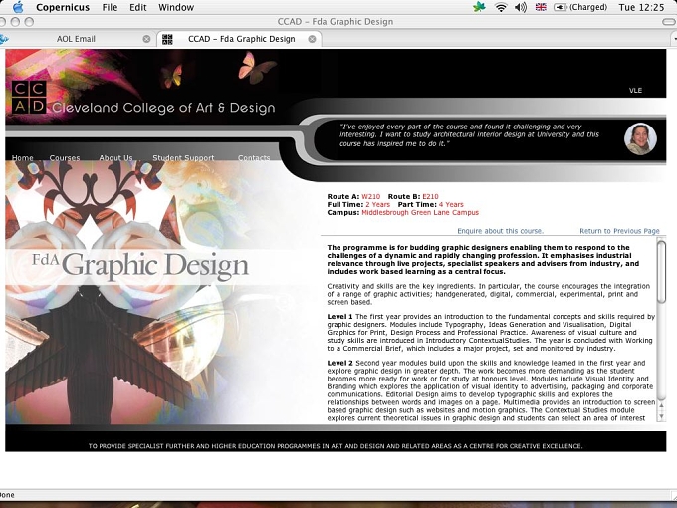
Task: Click the student portrait photo
Action: (x=640, y=139)
